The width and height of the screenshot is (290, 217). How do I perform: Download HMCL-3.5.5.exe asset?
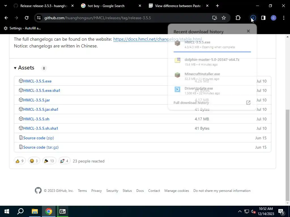(x=37, y=81)
